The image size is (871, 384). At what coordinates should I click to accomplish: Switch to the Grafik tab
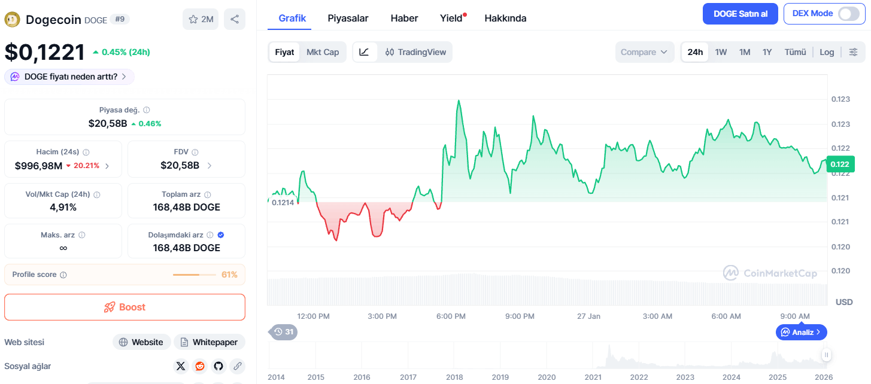click(x=292, y=18)
